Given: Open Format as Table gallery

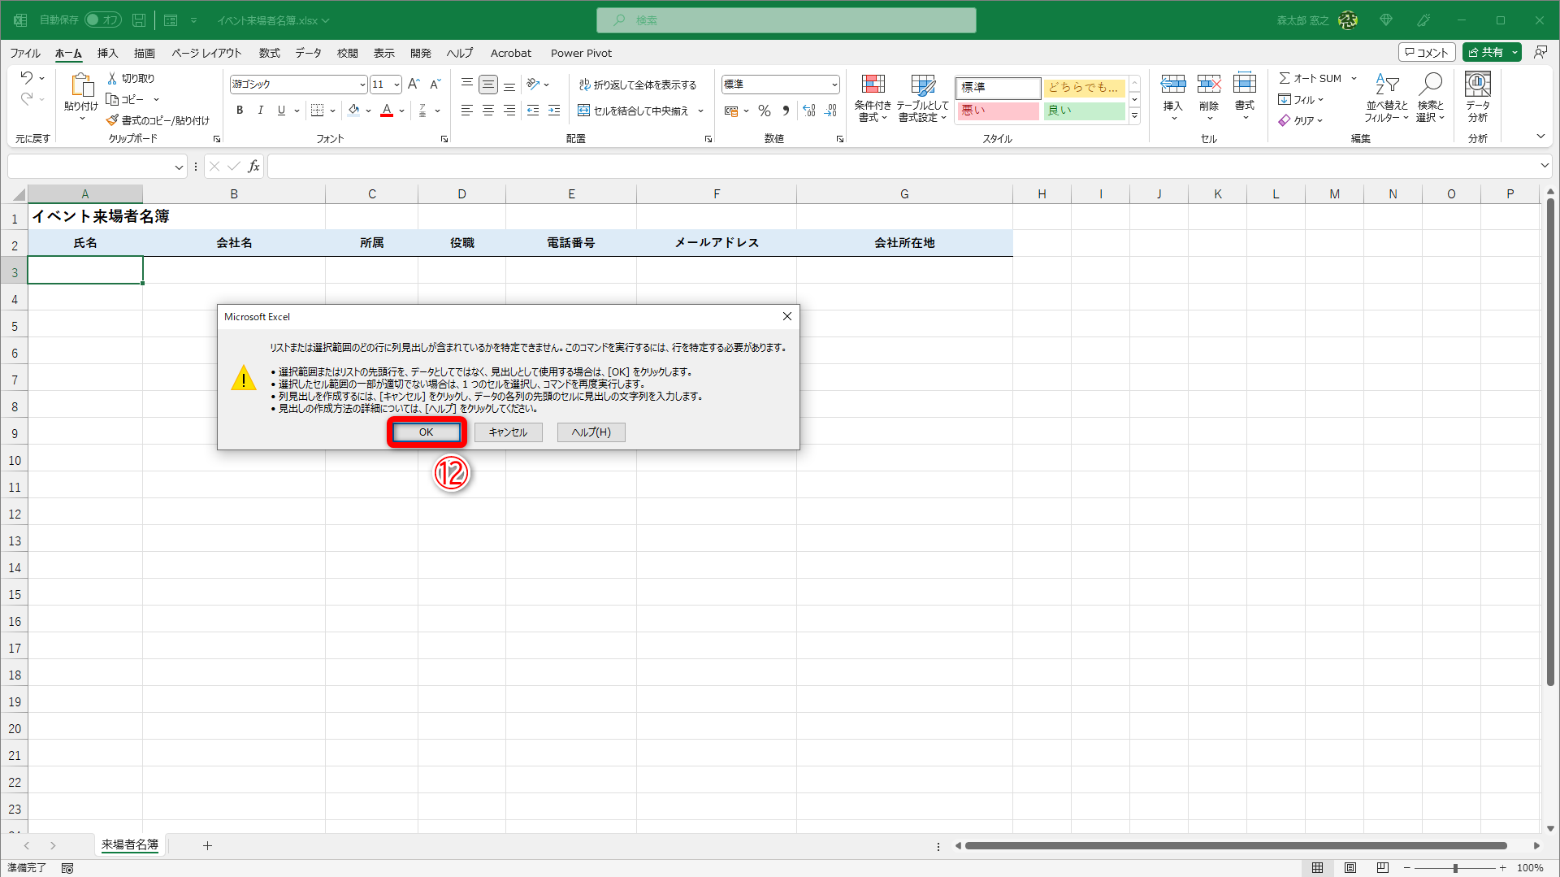Looking at the screenshot, I should click(x=922, y=98).
